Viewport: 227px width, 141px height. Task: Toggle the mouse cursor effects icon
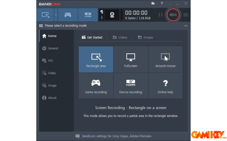coord(102,12)
